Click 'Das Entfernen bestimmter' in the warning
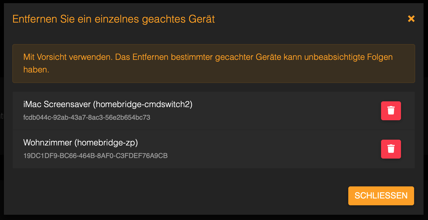Viewport: 428px width, 220px height. [164, 57]
